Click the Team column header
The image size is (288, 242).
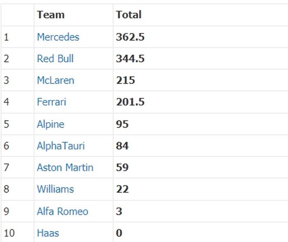tap(51, 15)
